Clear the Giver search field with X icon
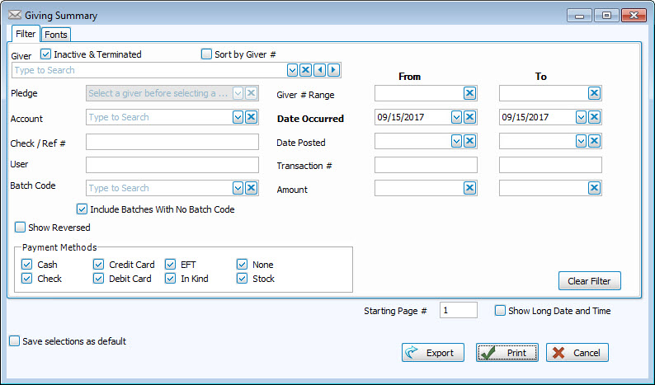The height and width of the screenshot is (385, 655). 305,70
